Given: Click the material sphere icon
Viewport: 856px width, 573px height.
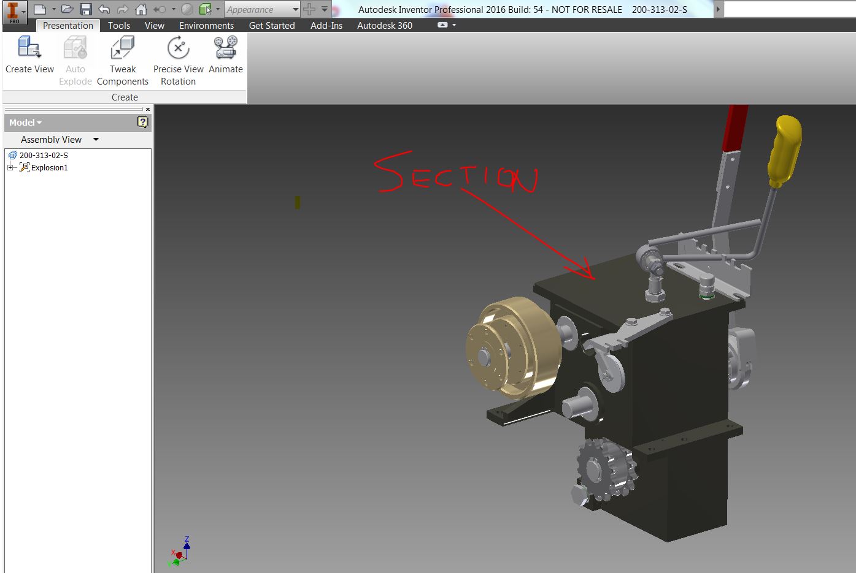Looking at the screenshot, I should (187, 9).
